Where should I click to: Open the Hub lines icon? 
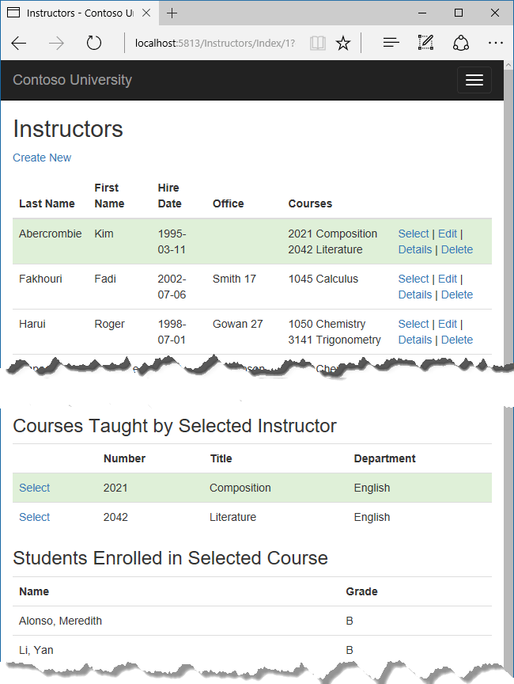391,44
